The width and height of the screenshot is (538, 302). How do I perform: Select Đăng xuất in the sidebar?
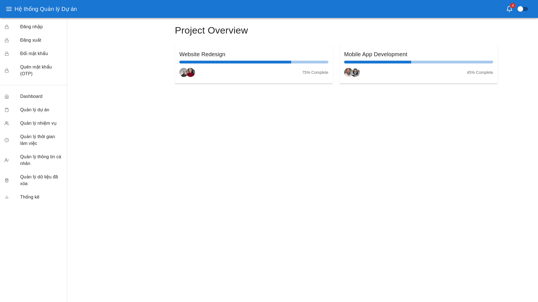click(x=31, y=40)
